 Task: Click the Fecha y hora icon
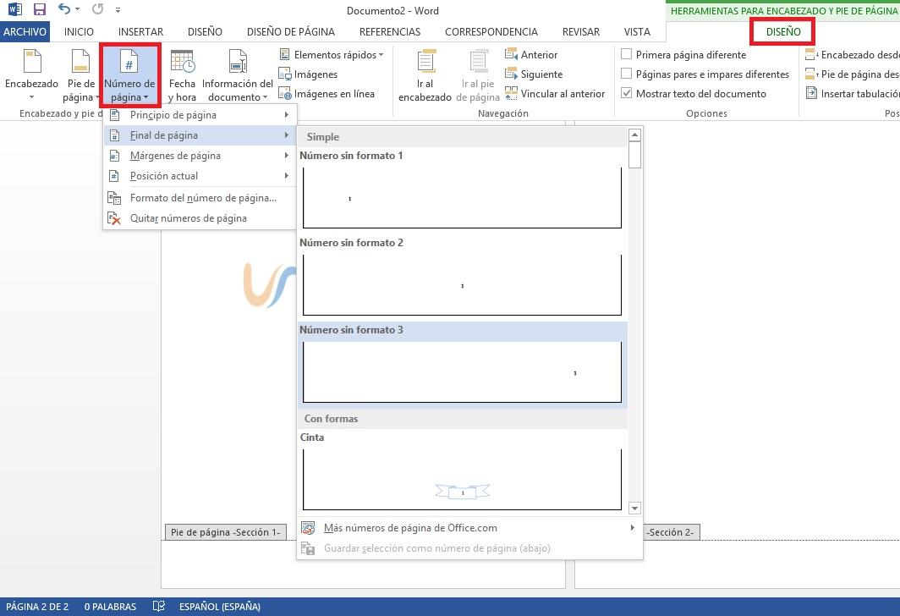[x=182, y=63]
